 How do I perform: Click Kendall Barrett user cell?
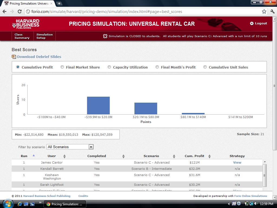(52, 168)
